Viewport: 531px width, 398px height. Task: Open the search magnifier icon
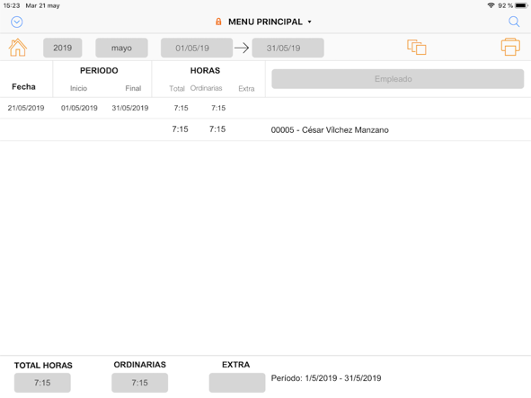[514, 22]
